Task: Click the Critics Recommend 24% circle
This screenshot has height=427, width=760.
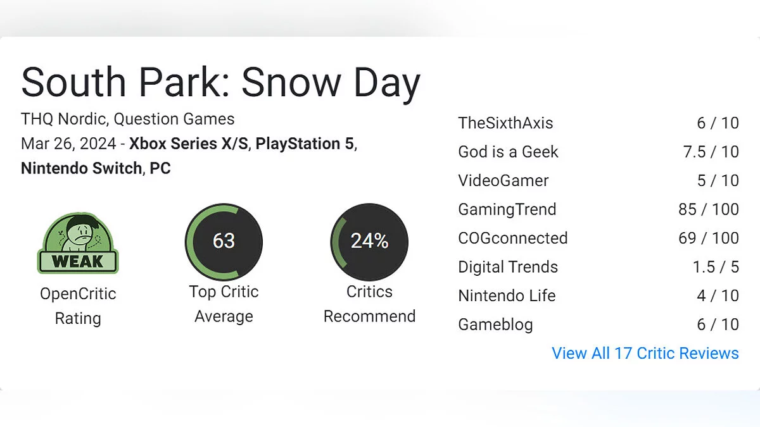Action: click(x=369, y=241)
